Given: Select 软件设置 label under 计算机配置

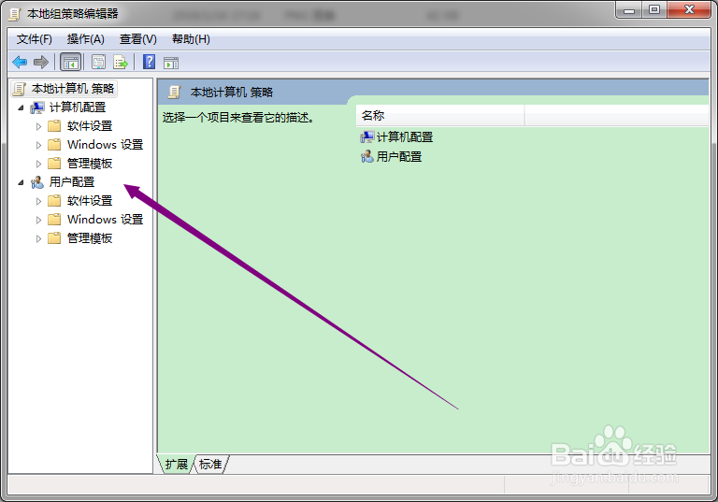Looking at the screenshot, I should coord(90,126).
